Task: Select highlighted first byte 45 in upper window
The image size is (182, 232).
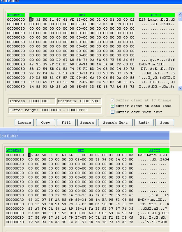Action: point(31,19)
